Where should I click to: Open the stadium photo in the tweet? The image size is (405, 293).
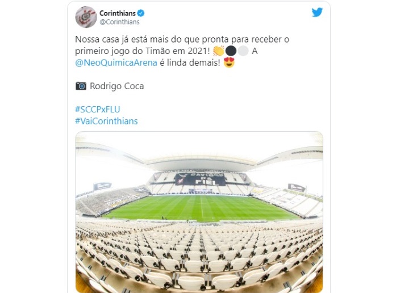(x=199, y=212)
